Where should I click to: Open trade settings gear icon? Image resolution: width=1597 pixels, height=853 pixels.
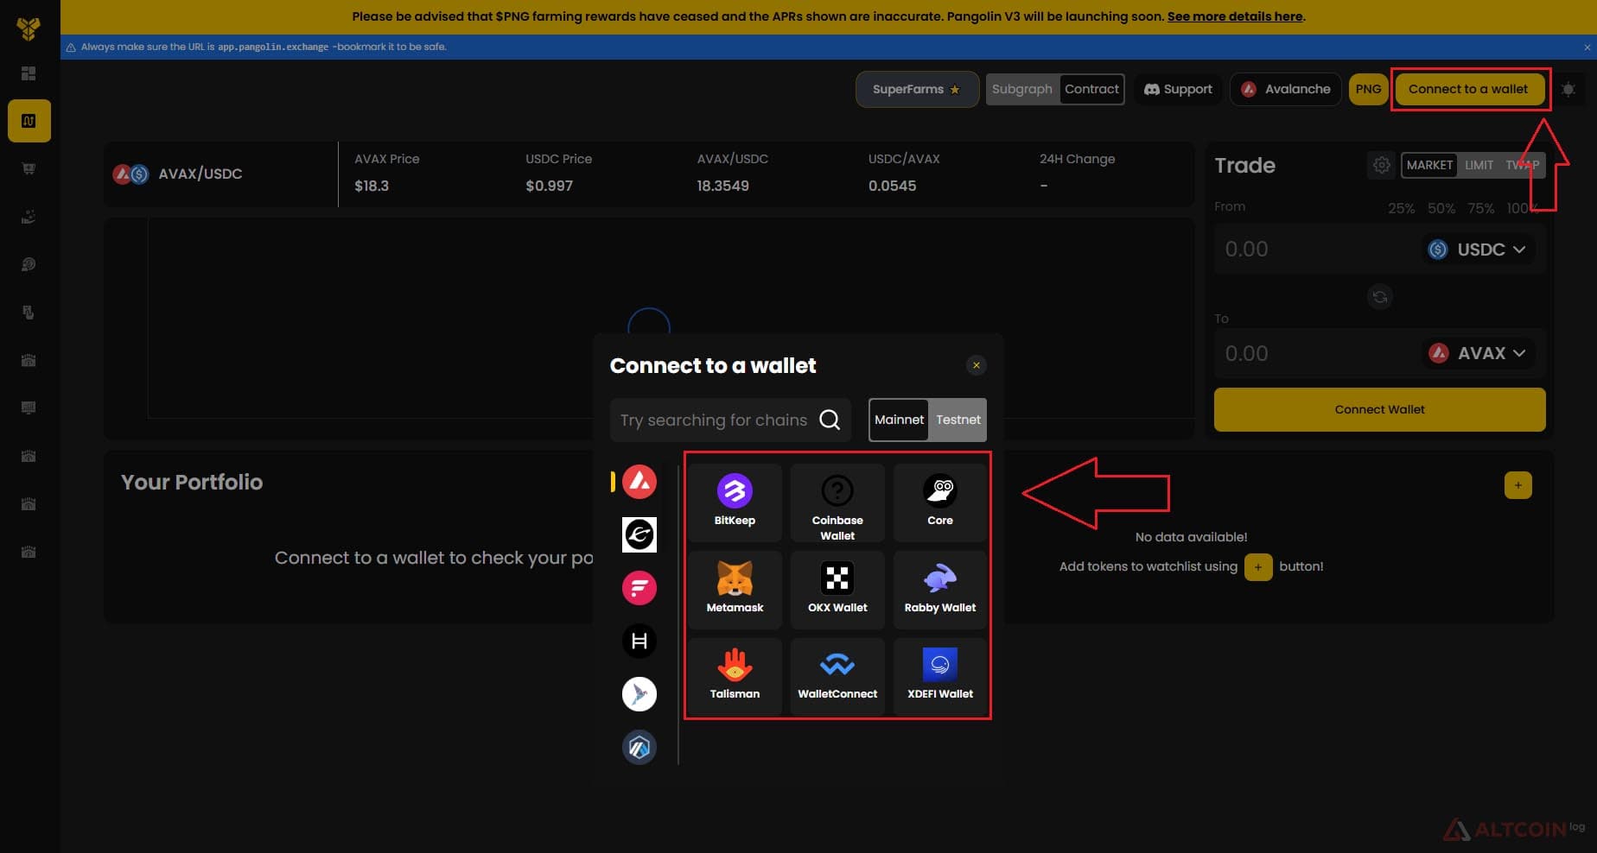tap(1382, 165)
